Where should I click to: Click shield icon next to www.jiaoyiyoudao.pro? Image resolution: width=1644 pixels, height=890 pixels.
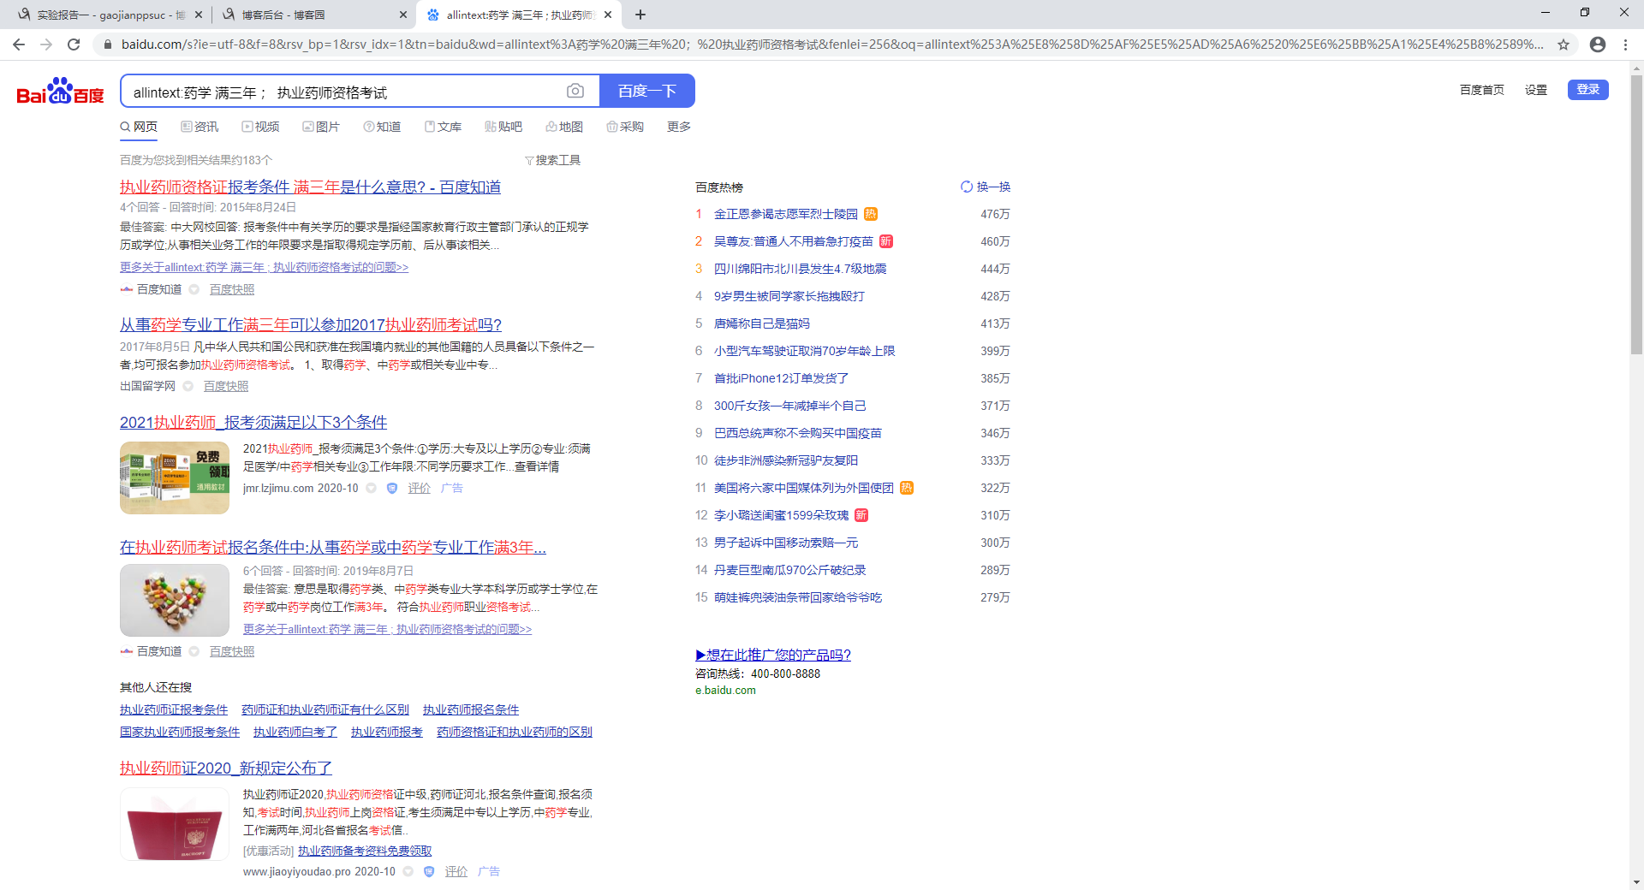(429, 871)
